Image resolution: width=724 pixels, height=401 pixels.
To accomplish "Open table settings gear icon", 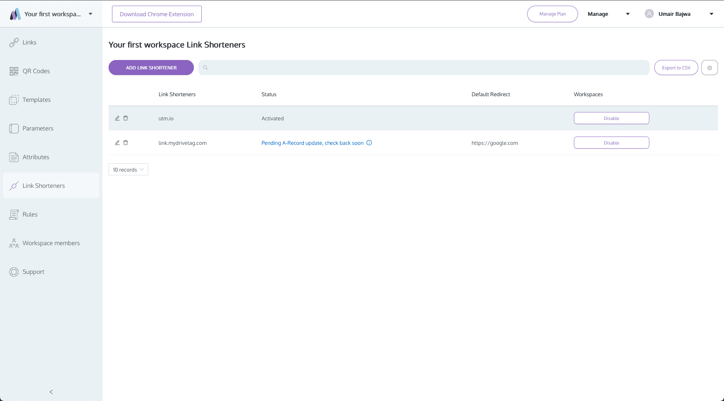I will pos(710,68).
